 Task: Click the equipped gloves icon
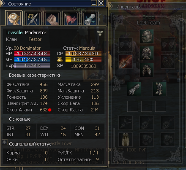pyautogui.click(x=134, y=89)
